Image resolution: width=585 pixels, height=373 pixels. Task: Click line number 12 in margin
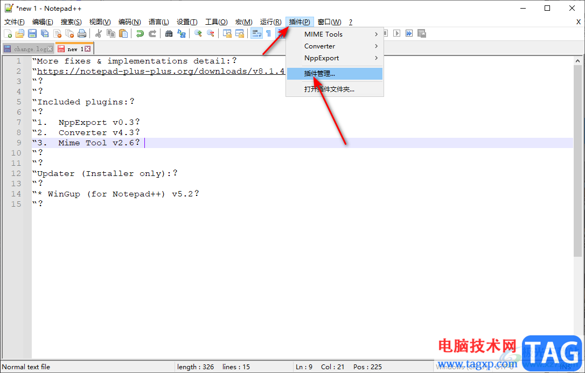point(16,173)
